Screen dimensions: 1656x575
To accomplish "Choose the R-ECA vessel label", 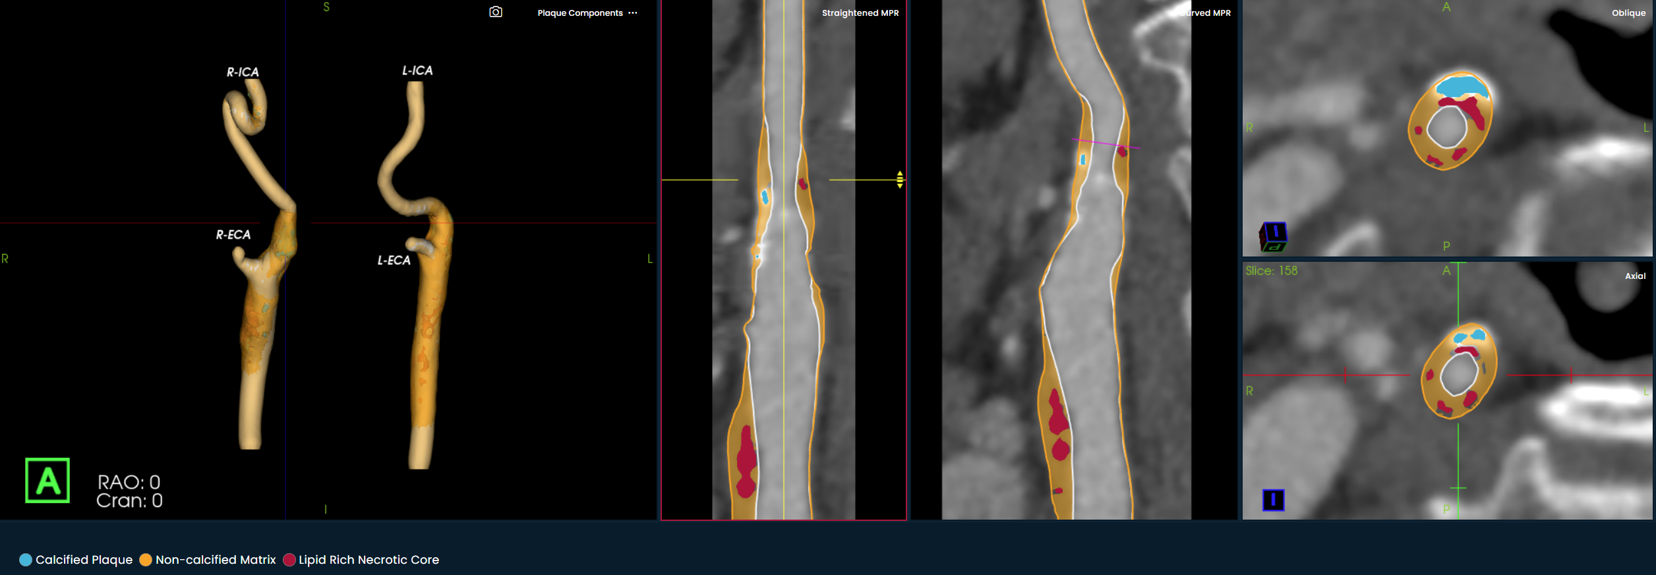I will (233, 235).
